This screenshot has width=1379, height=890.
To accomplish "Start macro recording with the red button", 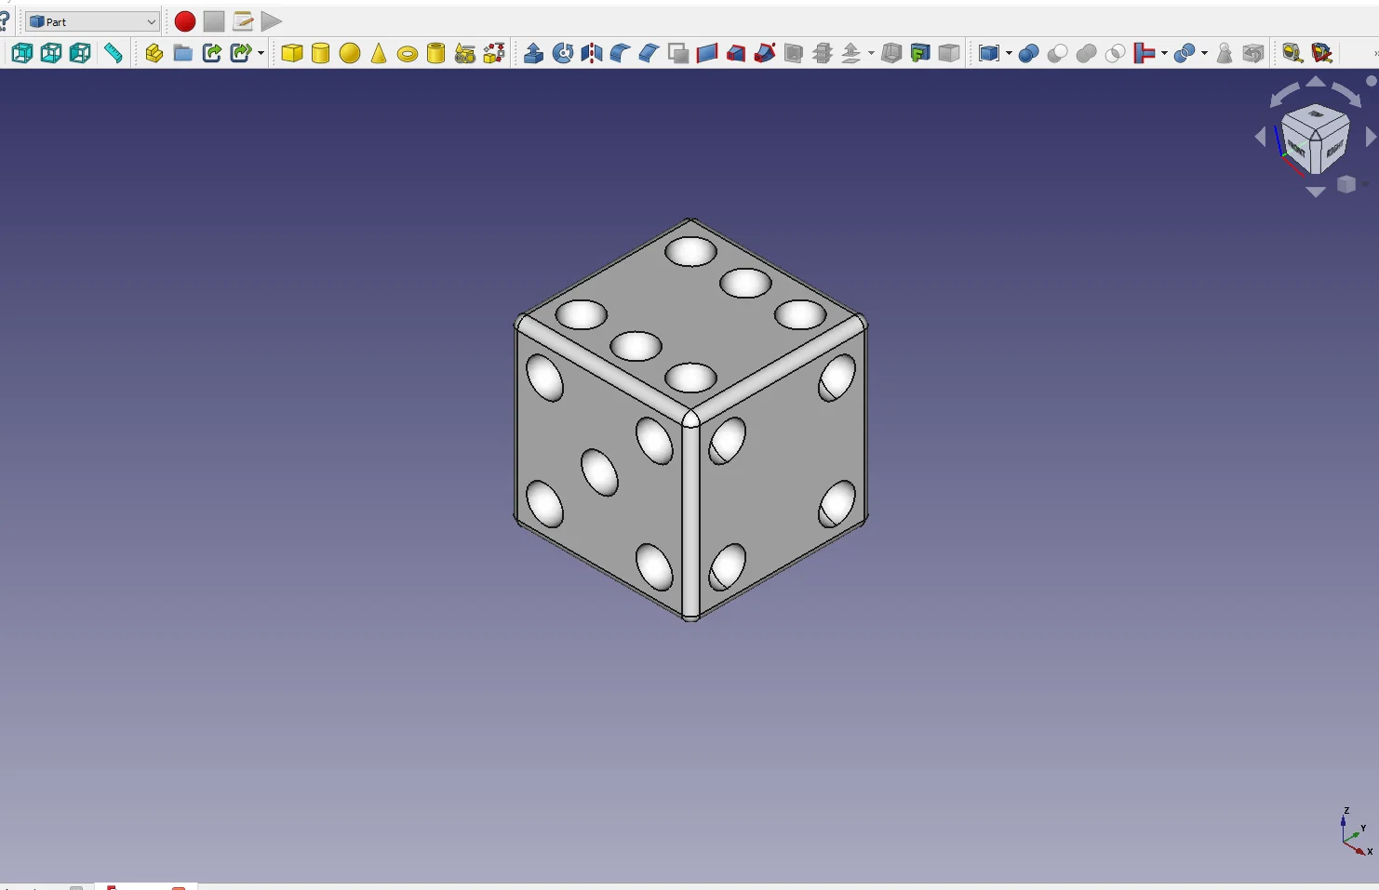I will [184, 21].
